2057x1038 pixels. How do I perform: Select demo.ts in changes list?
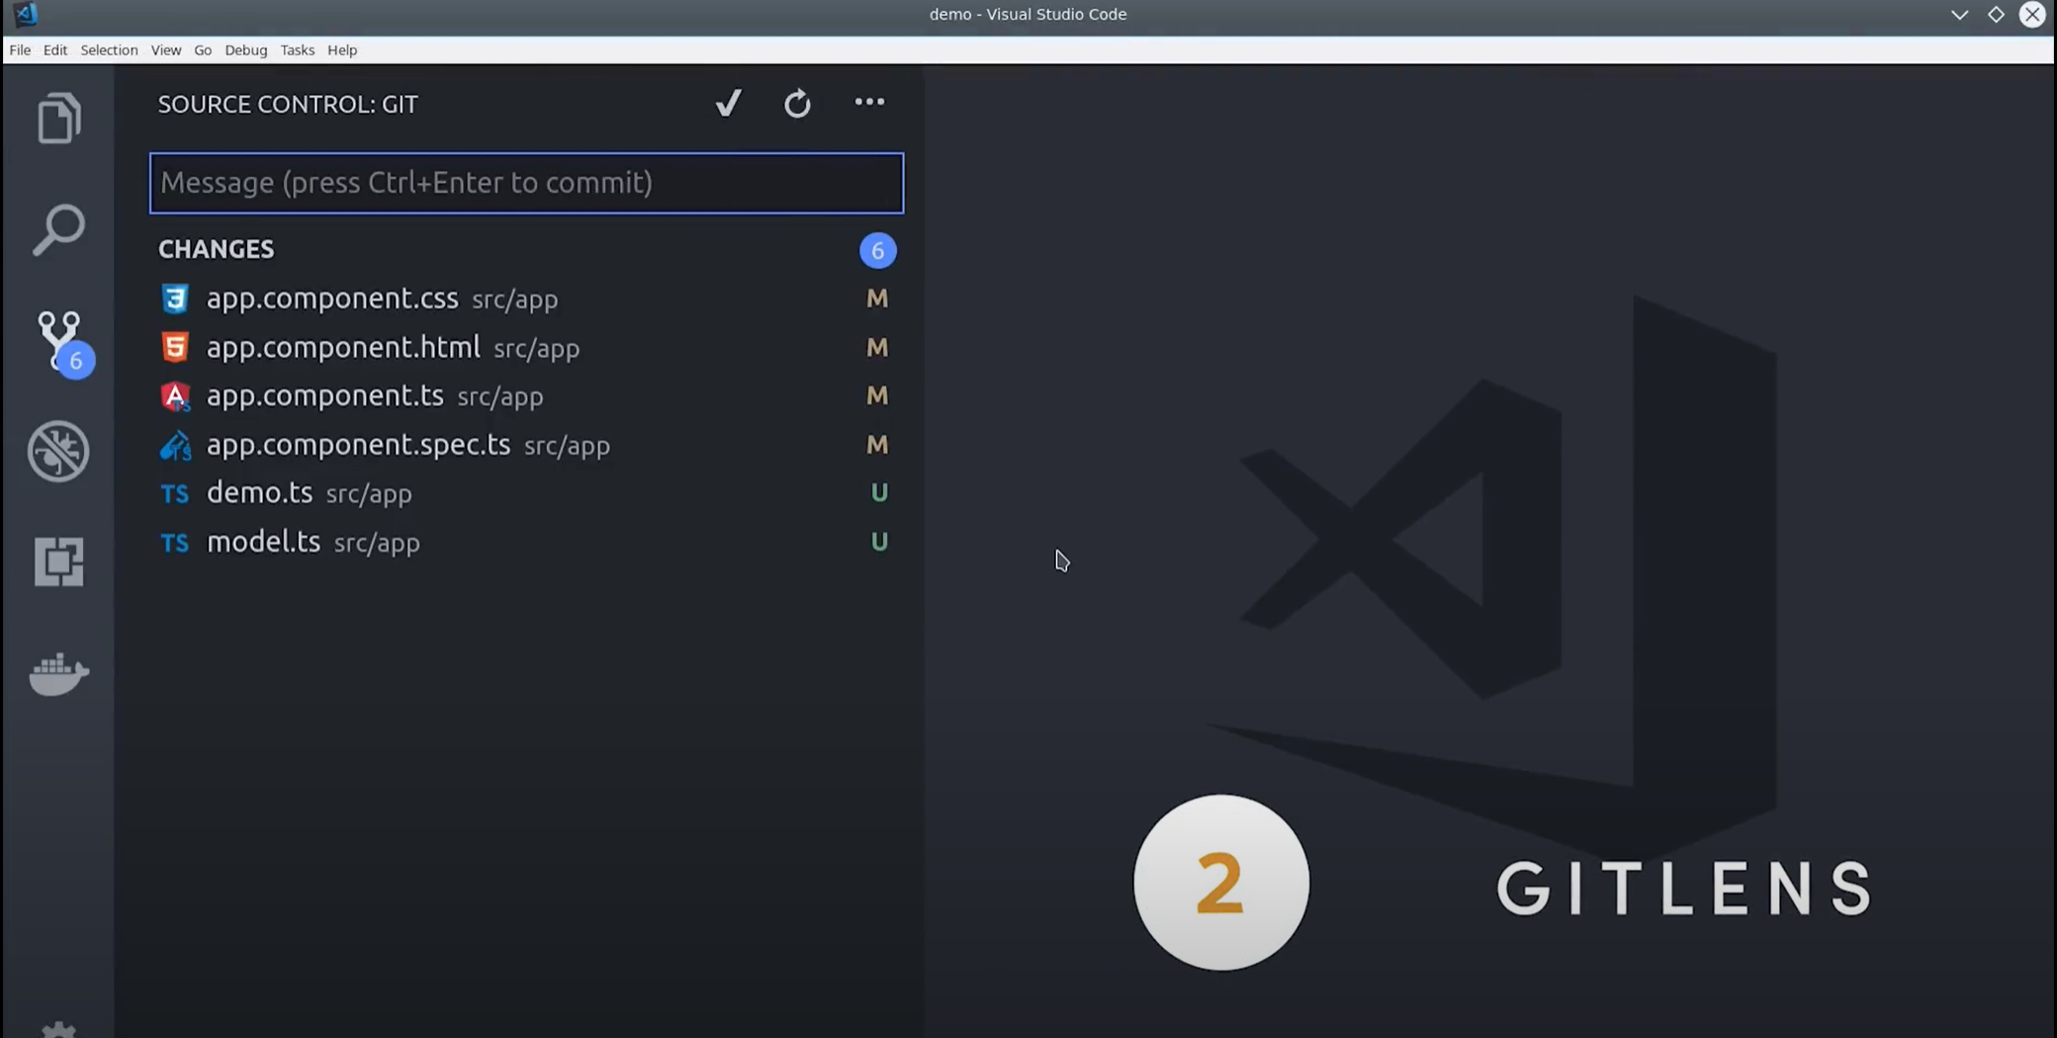pos(526,493)
